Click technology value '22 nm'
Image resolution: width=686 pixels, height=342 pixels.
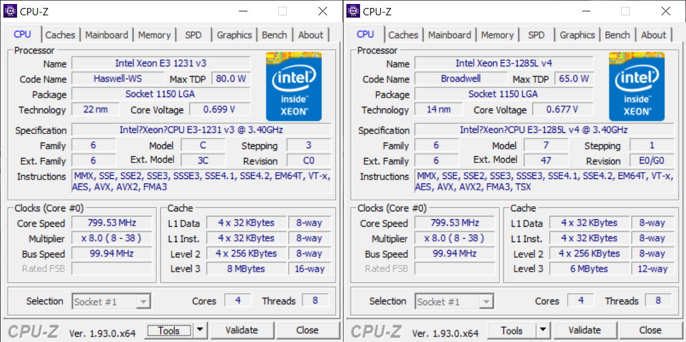tap(96, 110)
